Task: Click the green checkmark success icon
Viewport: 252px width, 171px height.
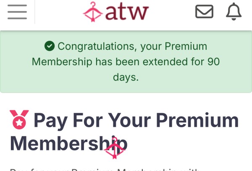Action: click(x=50, y=46)
